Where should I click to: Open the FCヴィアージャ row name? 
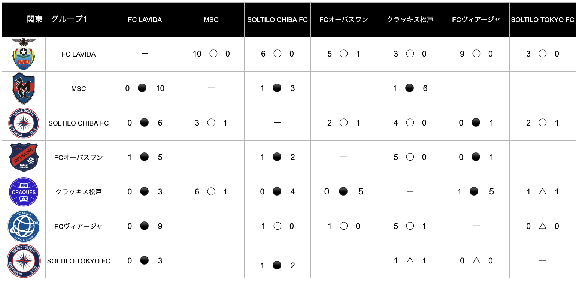[x=79, y=227]
